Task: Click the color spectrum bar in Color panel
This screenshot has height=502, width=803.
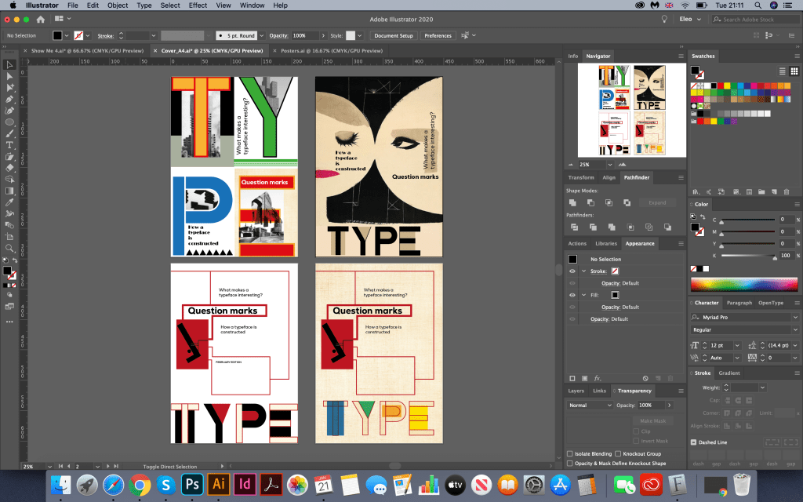Action: pyautogui.click(x=743, y=283)
